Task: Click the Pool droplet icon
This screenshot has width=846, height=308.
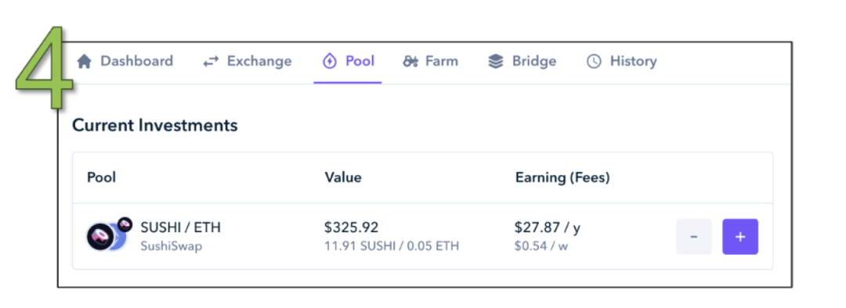Action: pyautogui.click(x=328, y=62)
